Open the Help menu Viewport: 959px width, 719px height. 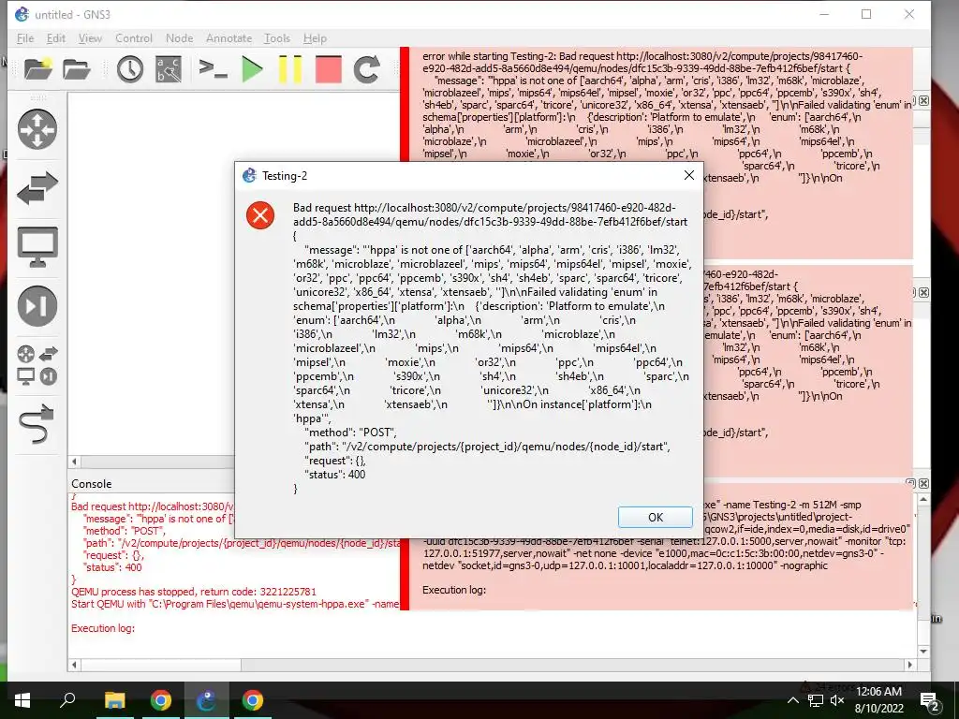[315, 37]
